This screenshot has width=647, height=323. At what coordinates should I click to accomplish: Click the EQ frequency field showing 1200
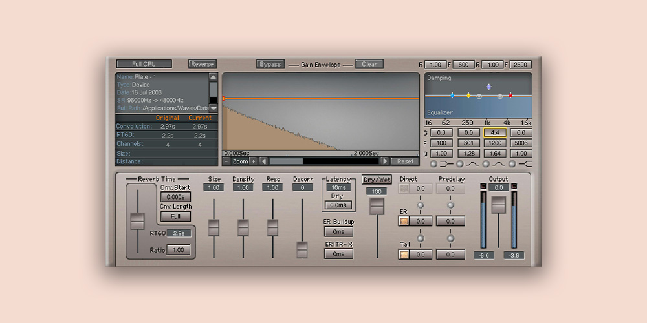[495, 143]
